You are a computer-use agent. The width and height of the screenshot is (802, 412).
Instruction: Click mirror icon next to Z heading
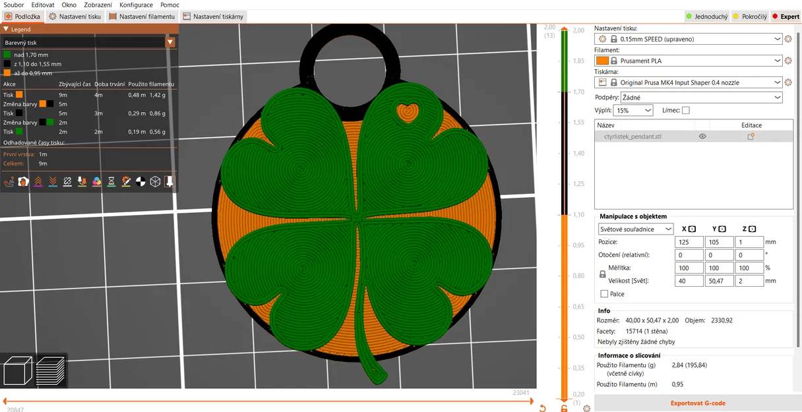pos(752,229)
